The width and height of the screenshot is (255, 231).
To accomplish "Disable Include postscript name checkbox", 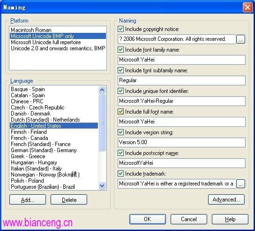I will [x=120, y=153].
